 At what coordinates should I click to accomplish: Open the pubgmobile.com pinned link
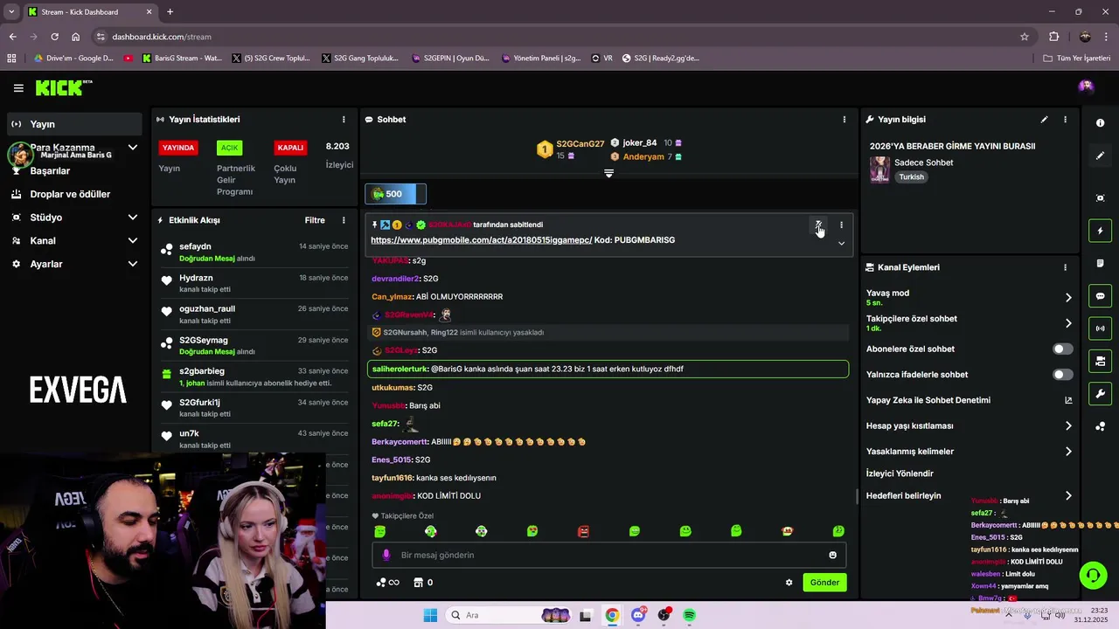(x=481, y=240)
